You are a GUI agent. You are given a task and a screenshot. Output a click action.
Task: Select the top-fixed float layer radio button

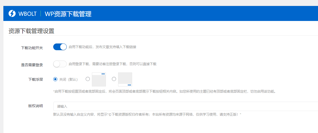[x=88, y=79]
